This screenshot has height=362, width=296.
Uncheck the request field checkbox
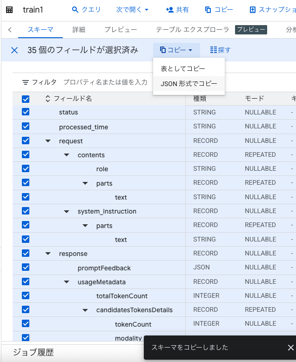click(x=26, y=141)
